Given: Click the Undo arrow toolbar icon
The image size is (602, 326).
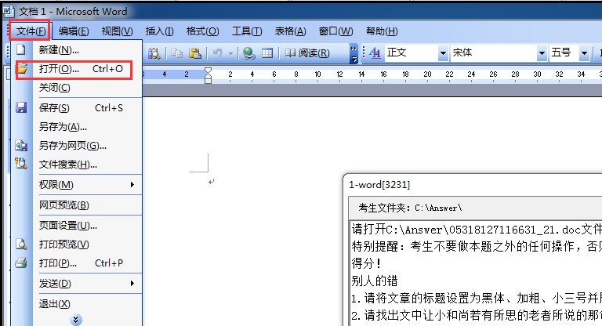Looking at the screenshot, I should [x=217, y=53].
